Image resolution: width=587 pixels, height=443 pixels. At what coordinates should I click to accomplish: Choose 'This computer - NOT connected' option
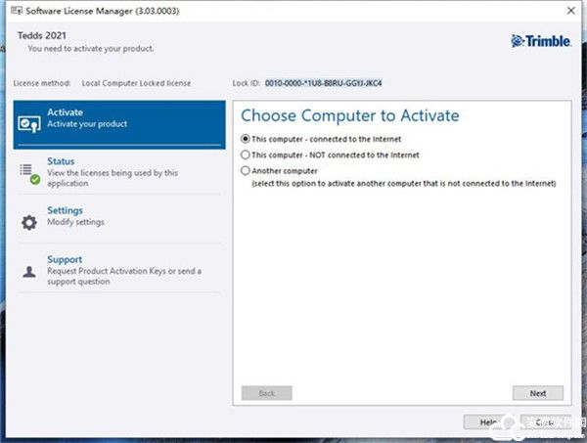pos(246,155)
